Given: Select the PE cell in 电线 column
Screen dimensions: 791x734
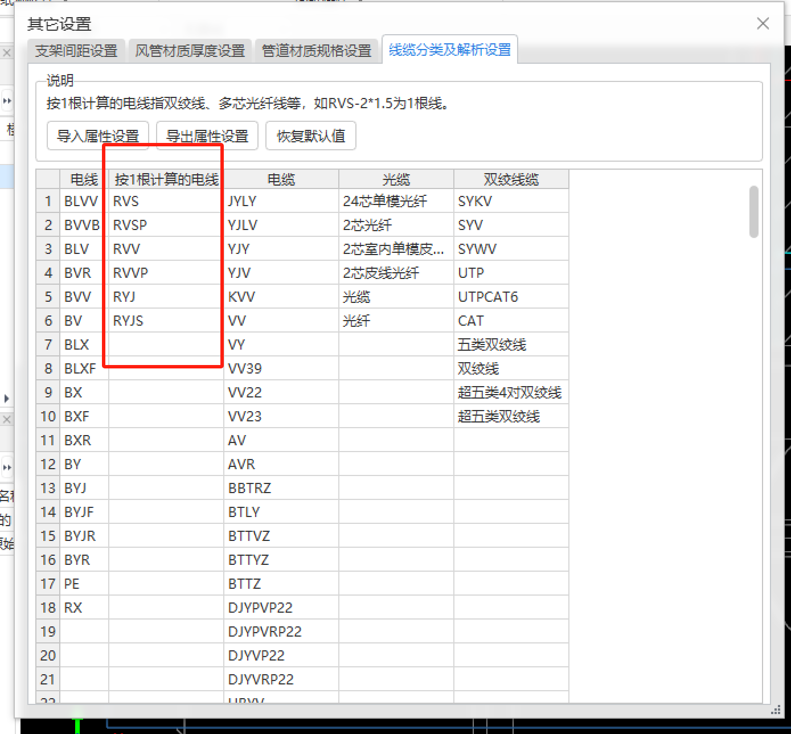Looking at the screenshot, I should 84,584.
